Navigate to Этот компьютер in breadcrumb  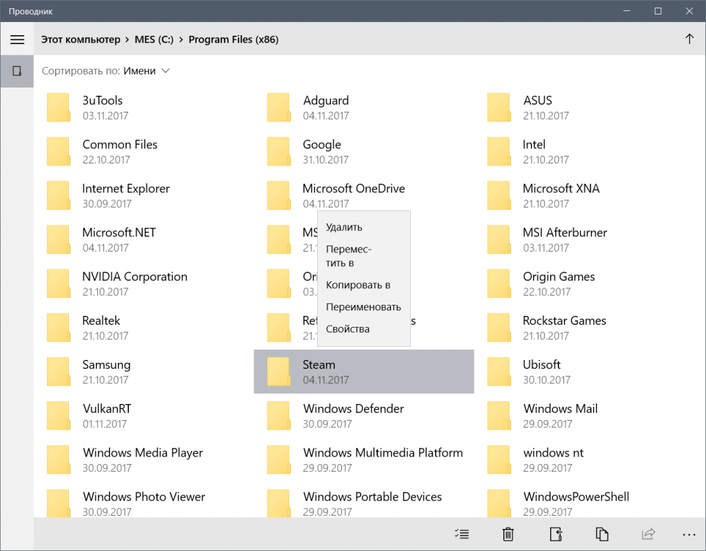click(x=80, y=39)
